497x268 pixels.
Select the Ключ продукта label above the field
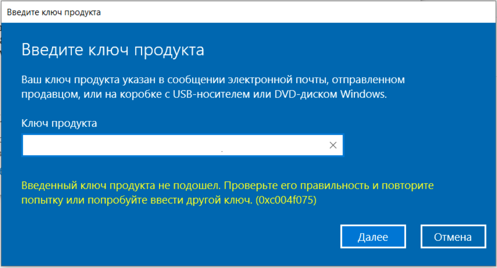pos(59,123)
